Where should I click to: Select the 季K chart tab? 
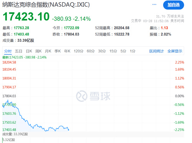[58, 51]
